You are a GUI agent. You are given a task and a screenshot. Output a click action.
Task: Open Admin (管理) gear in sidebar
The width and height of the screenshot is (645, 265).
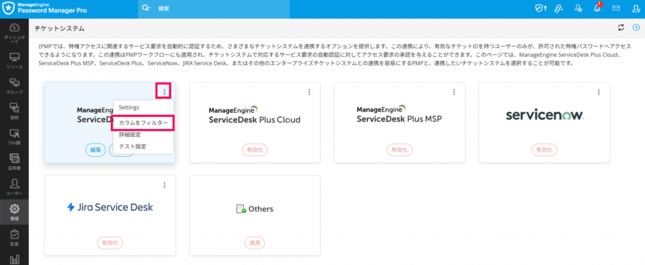(14, 212)
